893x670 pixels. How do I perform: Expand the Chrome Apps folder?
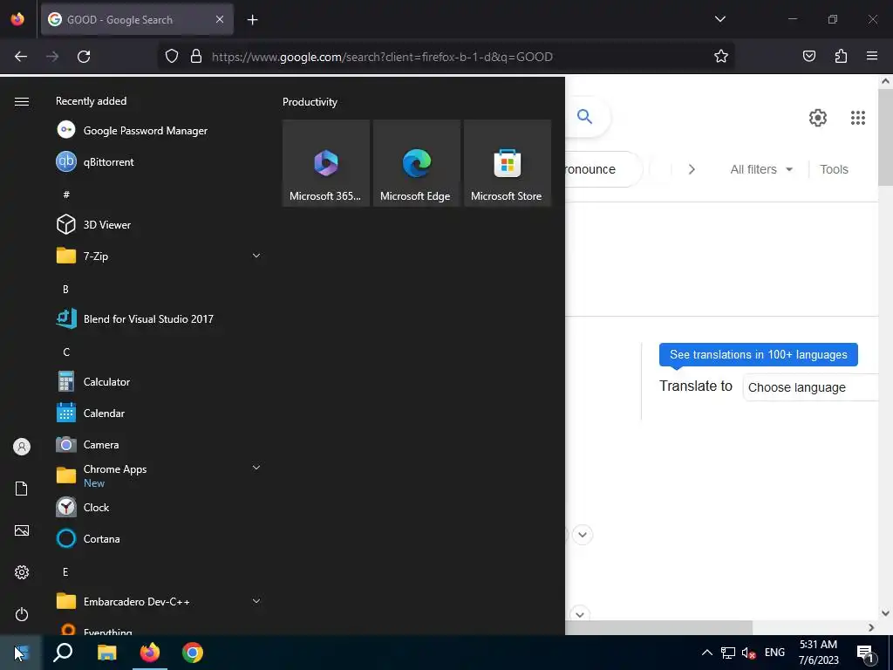click(x=160, y=475)
